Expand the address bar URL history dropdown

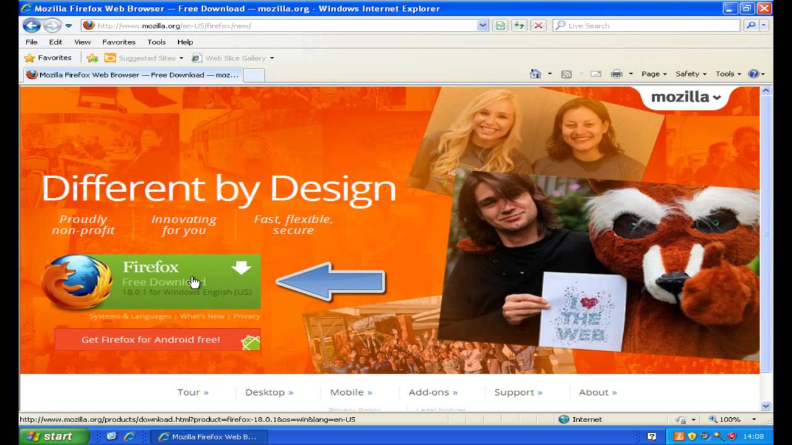[483, 25]
